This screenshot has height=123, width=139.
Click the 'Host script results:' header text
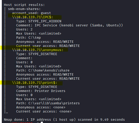[24, 5]
